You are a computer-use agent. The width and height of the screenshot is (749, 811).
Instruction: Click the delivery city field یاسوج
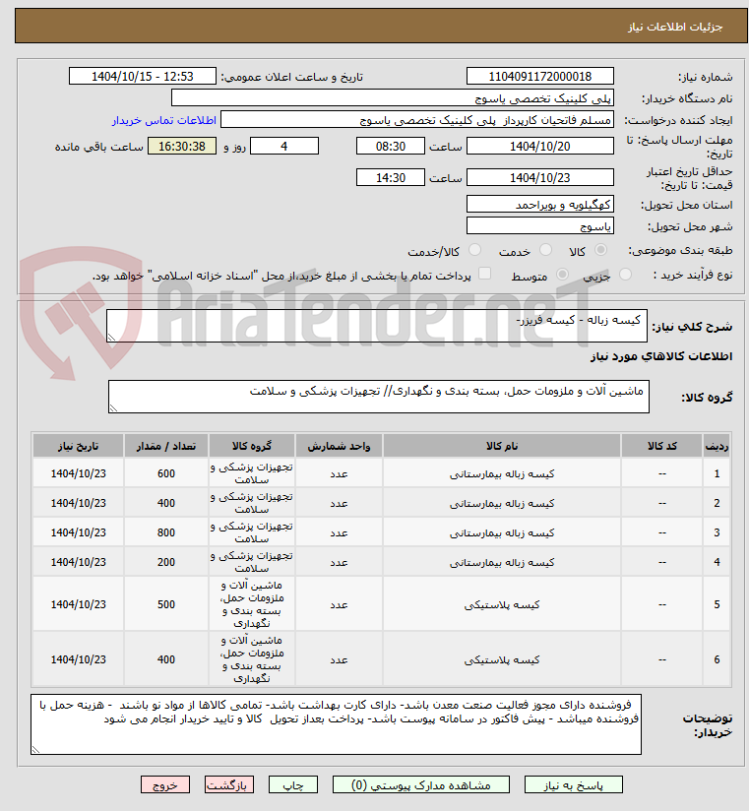540,226
